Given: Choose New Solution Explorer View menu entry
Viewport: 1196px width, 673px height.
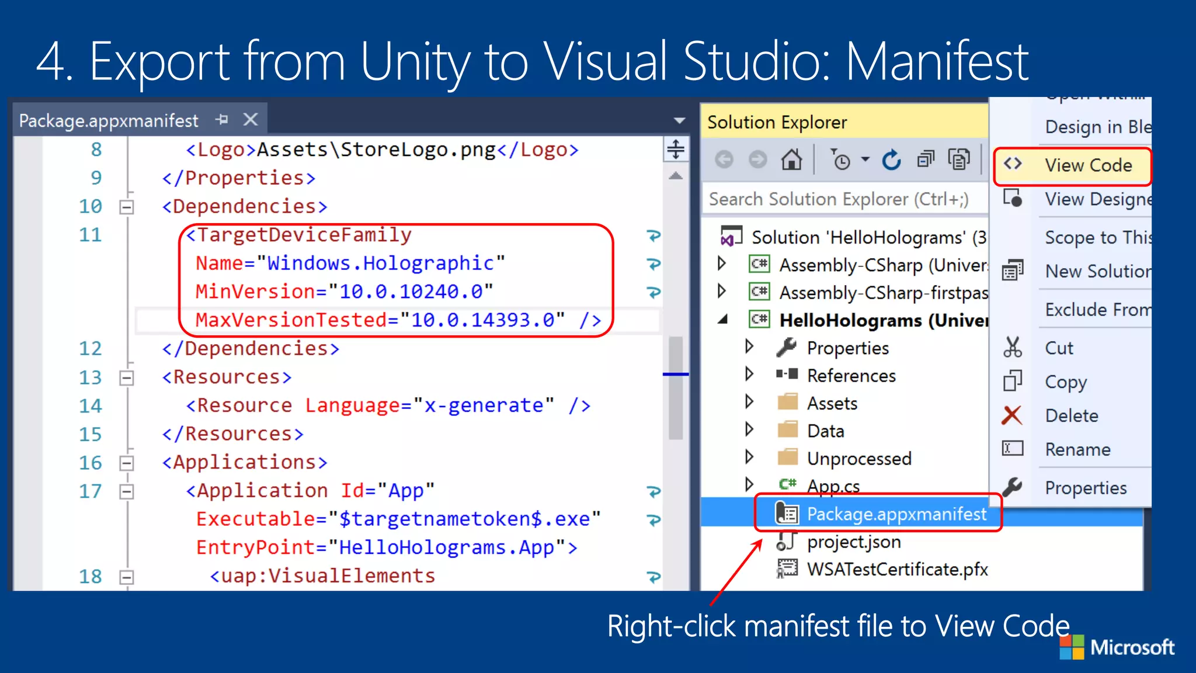Looking at the screenshot, I should pos(1072,271).
